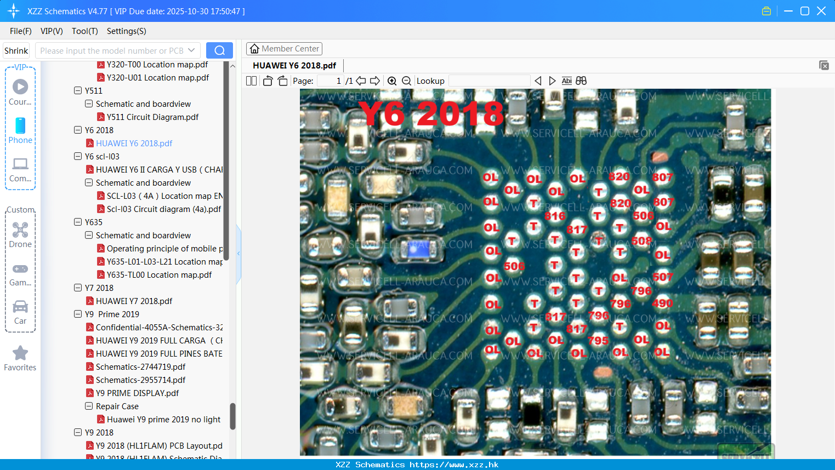Zoom out of the PDF

click(406, 81)
